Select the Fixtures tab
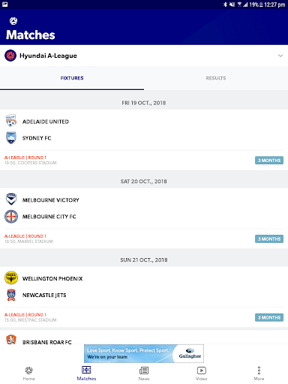Image resolution: width=288 pixels, height=384 pixels. [72, 78]
